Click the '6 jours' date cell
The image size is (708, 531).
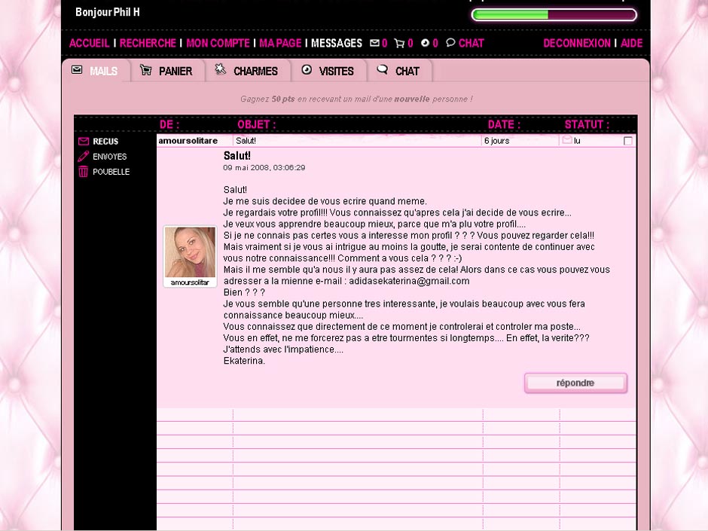click(x=496, y=140)
